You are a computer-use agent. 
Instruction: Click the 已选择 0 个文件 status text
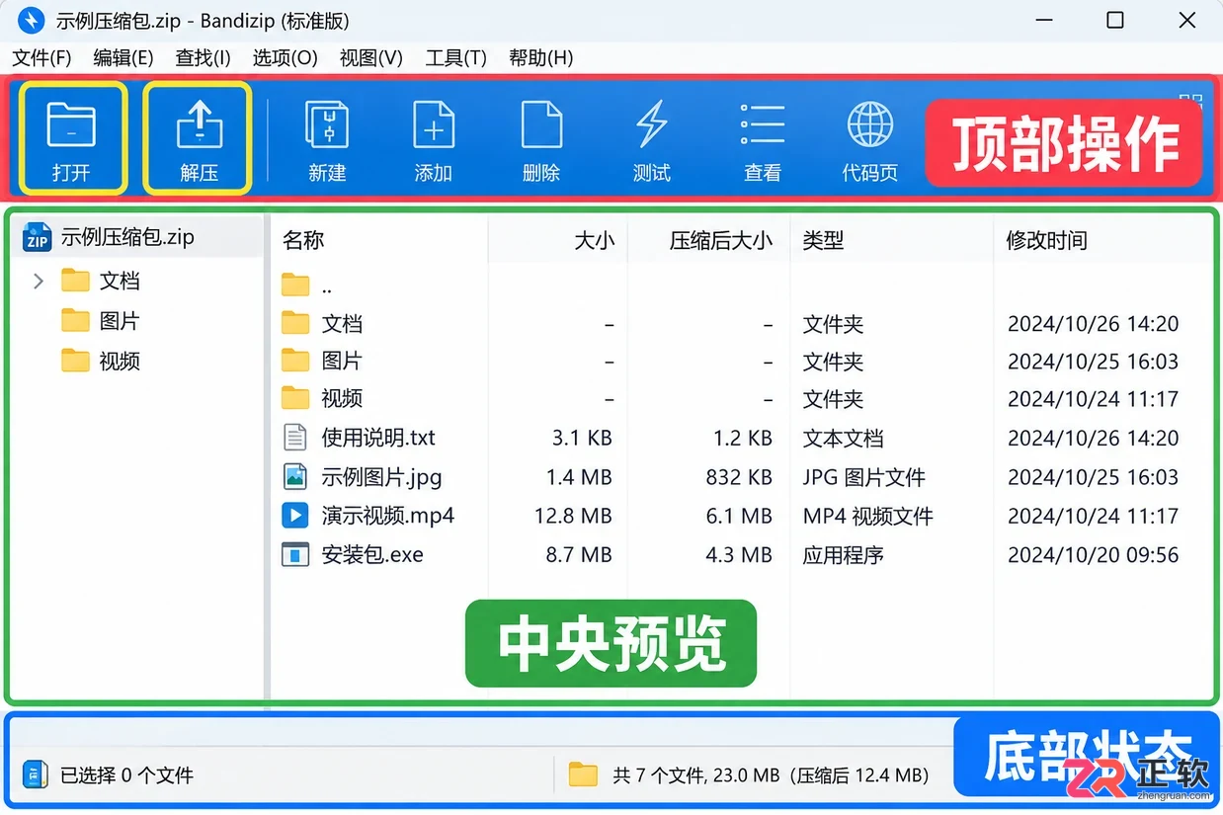pos(127,775)
